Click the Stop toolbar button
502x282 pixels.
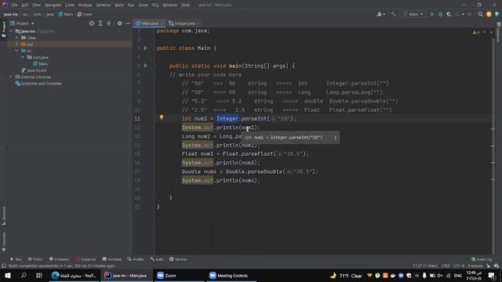point(470,14)
